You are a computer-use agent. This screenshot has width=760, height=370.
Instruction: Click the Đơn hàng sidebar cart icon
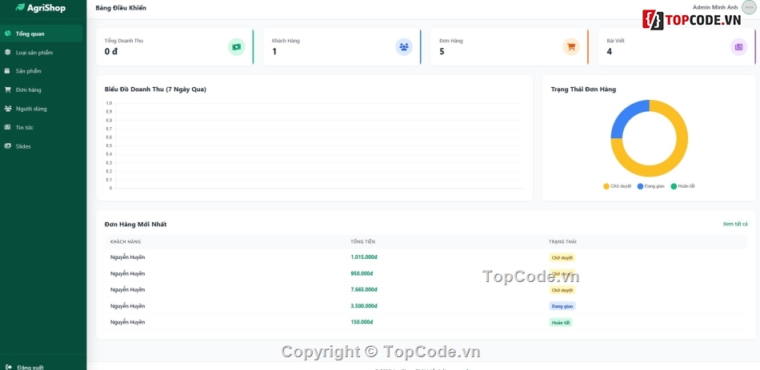coord(7,90)
